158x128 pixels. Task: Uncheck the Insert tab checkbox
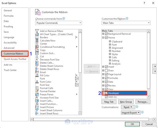pyautogui.click(x=106, y=67)
